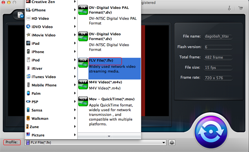The image size is (249, 152).
Task: Select Walkman menu item
Action: [x=51, y=118]
